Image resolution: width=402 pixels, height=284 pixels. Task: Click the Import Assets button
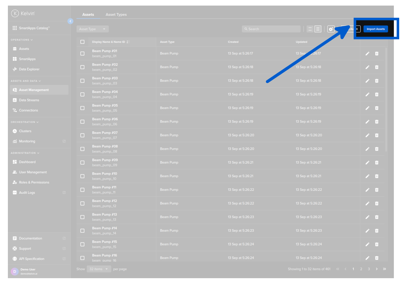point(376,29)
